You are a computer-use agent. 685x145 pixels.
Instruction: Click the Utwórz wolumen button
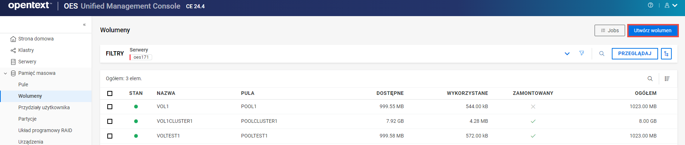(652, 30)
